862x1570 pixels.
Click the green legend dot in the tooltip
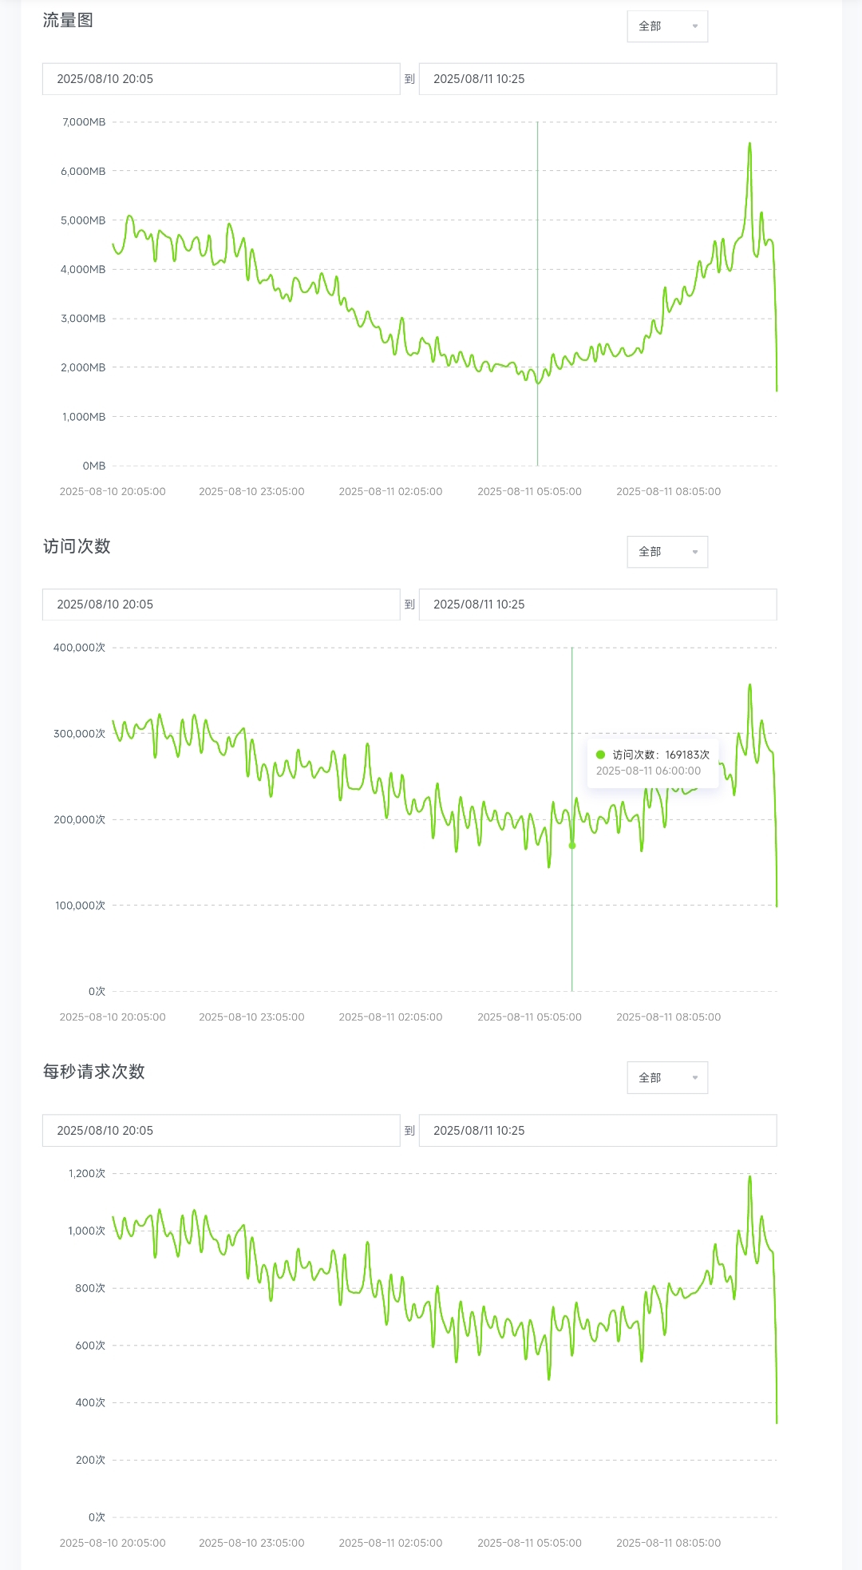pyautogui.click(x=601, y=755)
